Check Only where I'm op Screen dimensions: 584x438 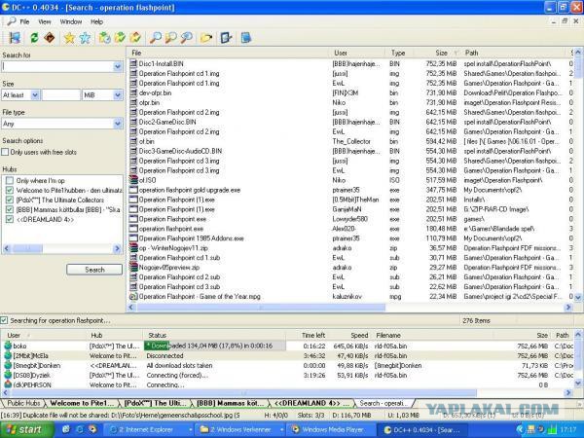point(10,181)
